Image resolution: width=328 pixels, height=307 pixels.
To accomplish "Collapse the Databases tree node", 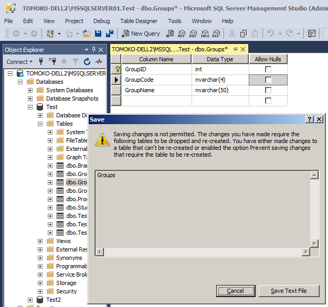I will coord(20,82).
